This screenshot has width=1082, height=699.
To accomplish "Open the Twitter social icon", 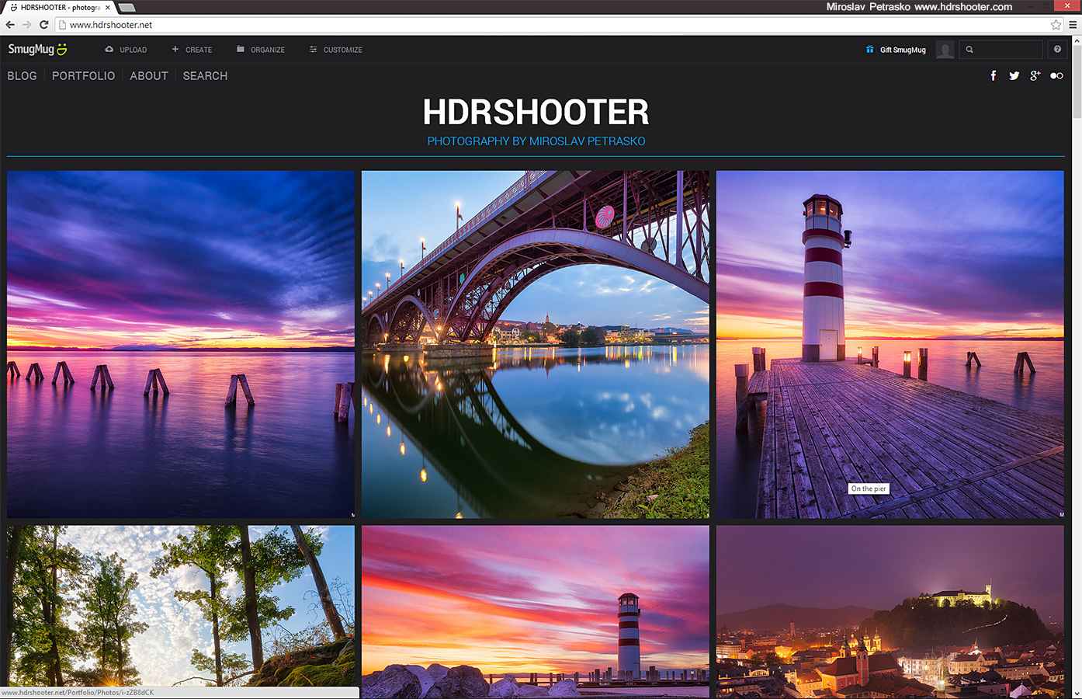I will click(1014, 75).
